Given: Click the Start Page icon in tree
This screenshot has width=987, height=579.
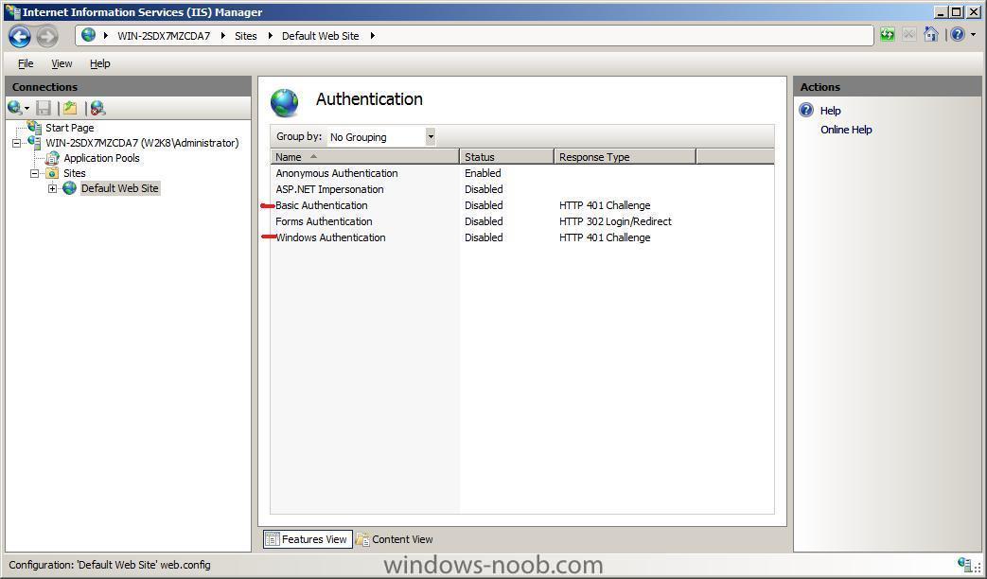Looking at the screenshot, I should pyautogui.click(x=35, y=127).
